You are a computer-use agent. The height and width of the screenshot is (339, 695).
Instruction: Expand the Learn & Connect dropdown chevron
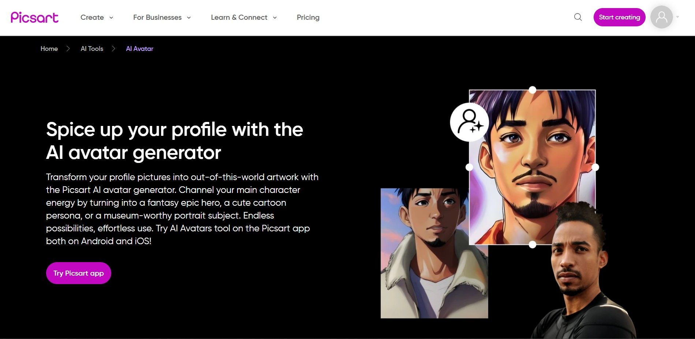tap(275, 18)
